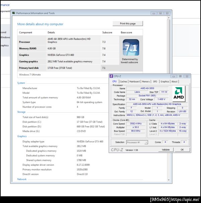The height and width of the screenshot is (203, 201).
Task: Click the Cores count field
Action: [x=165, y=142]
